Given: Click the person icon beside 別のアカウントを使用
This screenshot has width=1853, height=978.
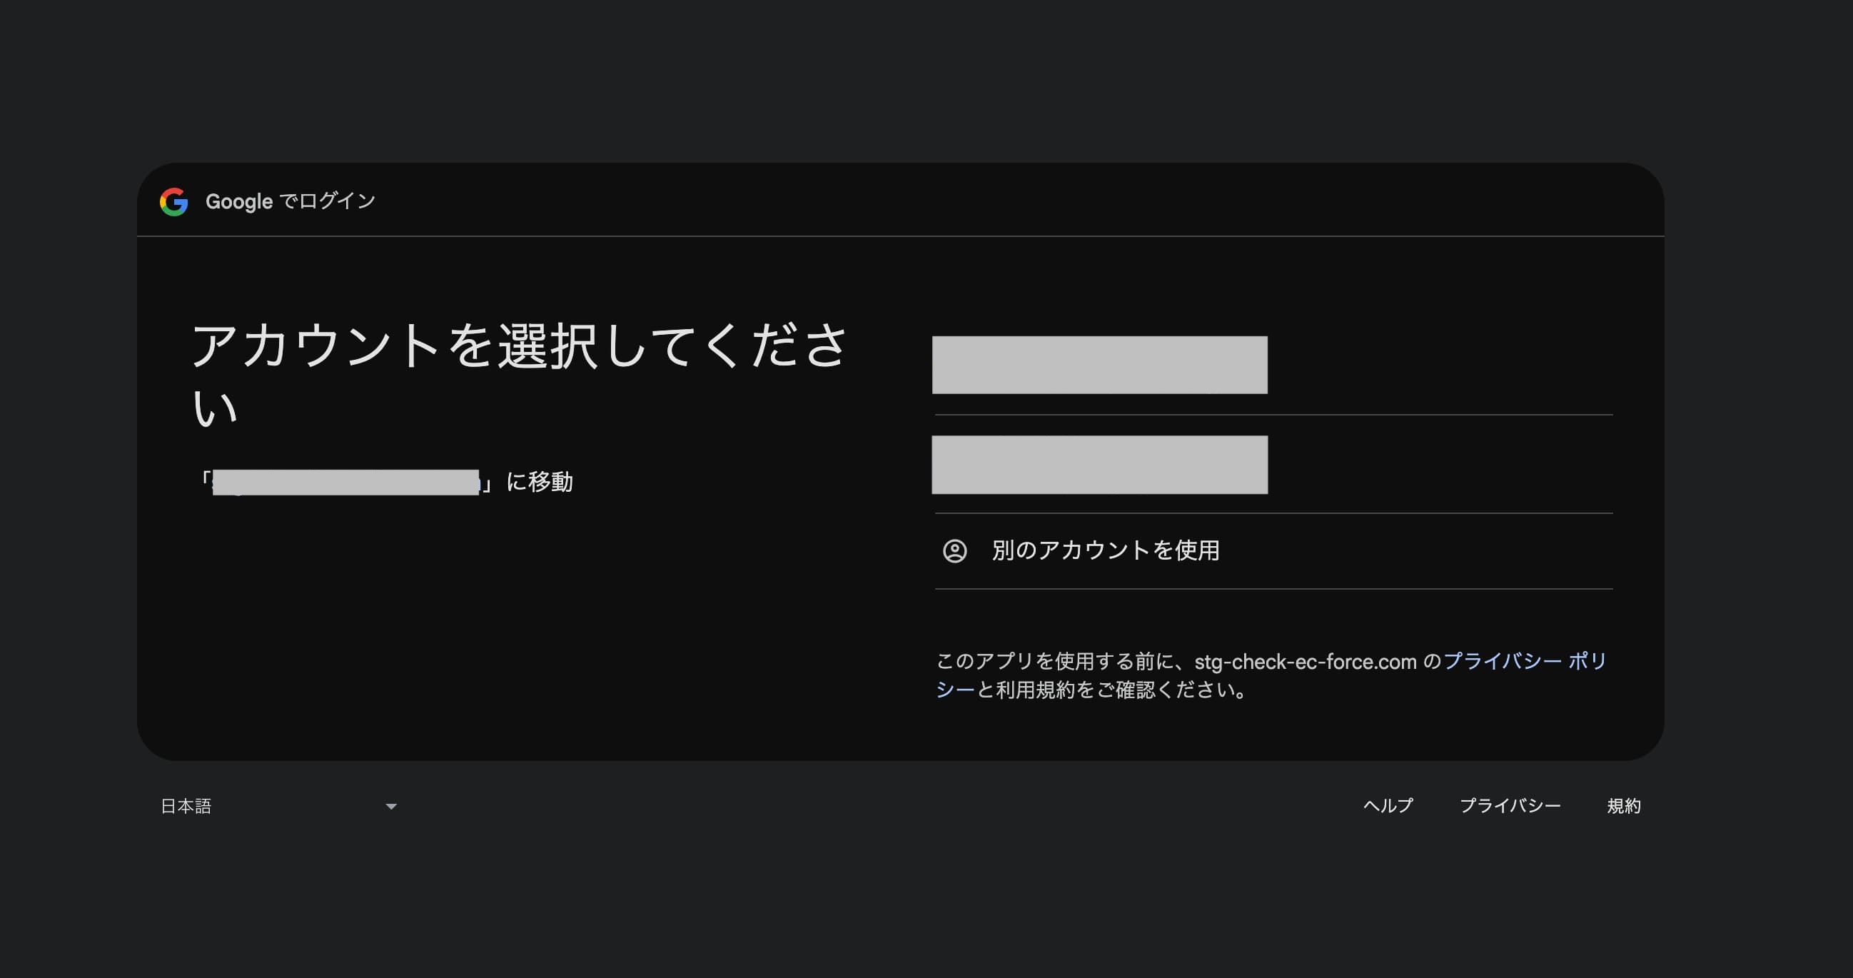Looking at the screenshot, I should coord(954,551).
